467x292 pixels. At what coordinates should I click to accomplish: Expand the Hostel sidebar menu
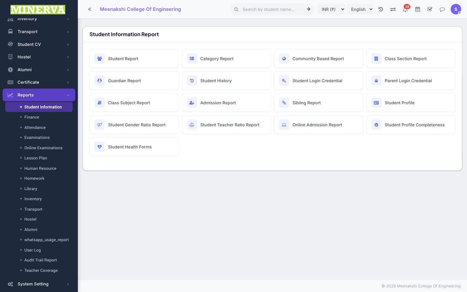(x=39, y=57)
